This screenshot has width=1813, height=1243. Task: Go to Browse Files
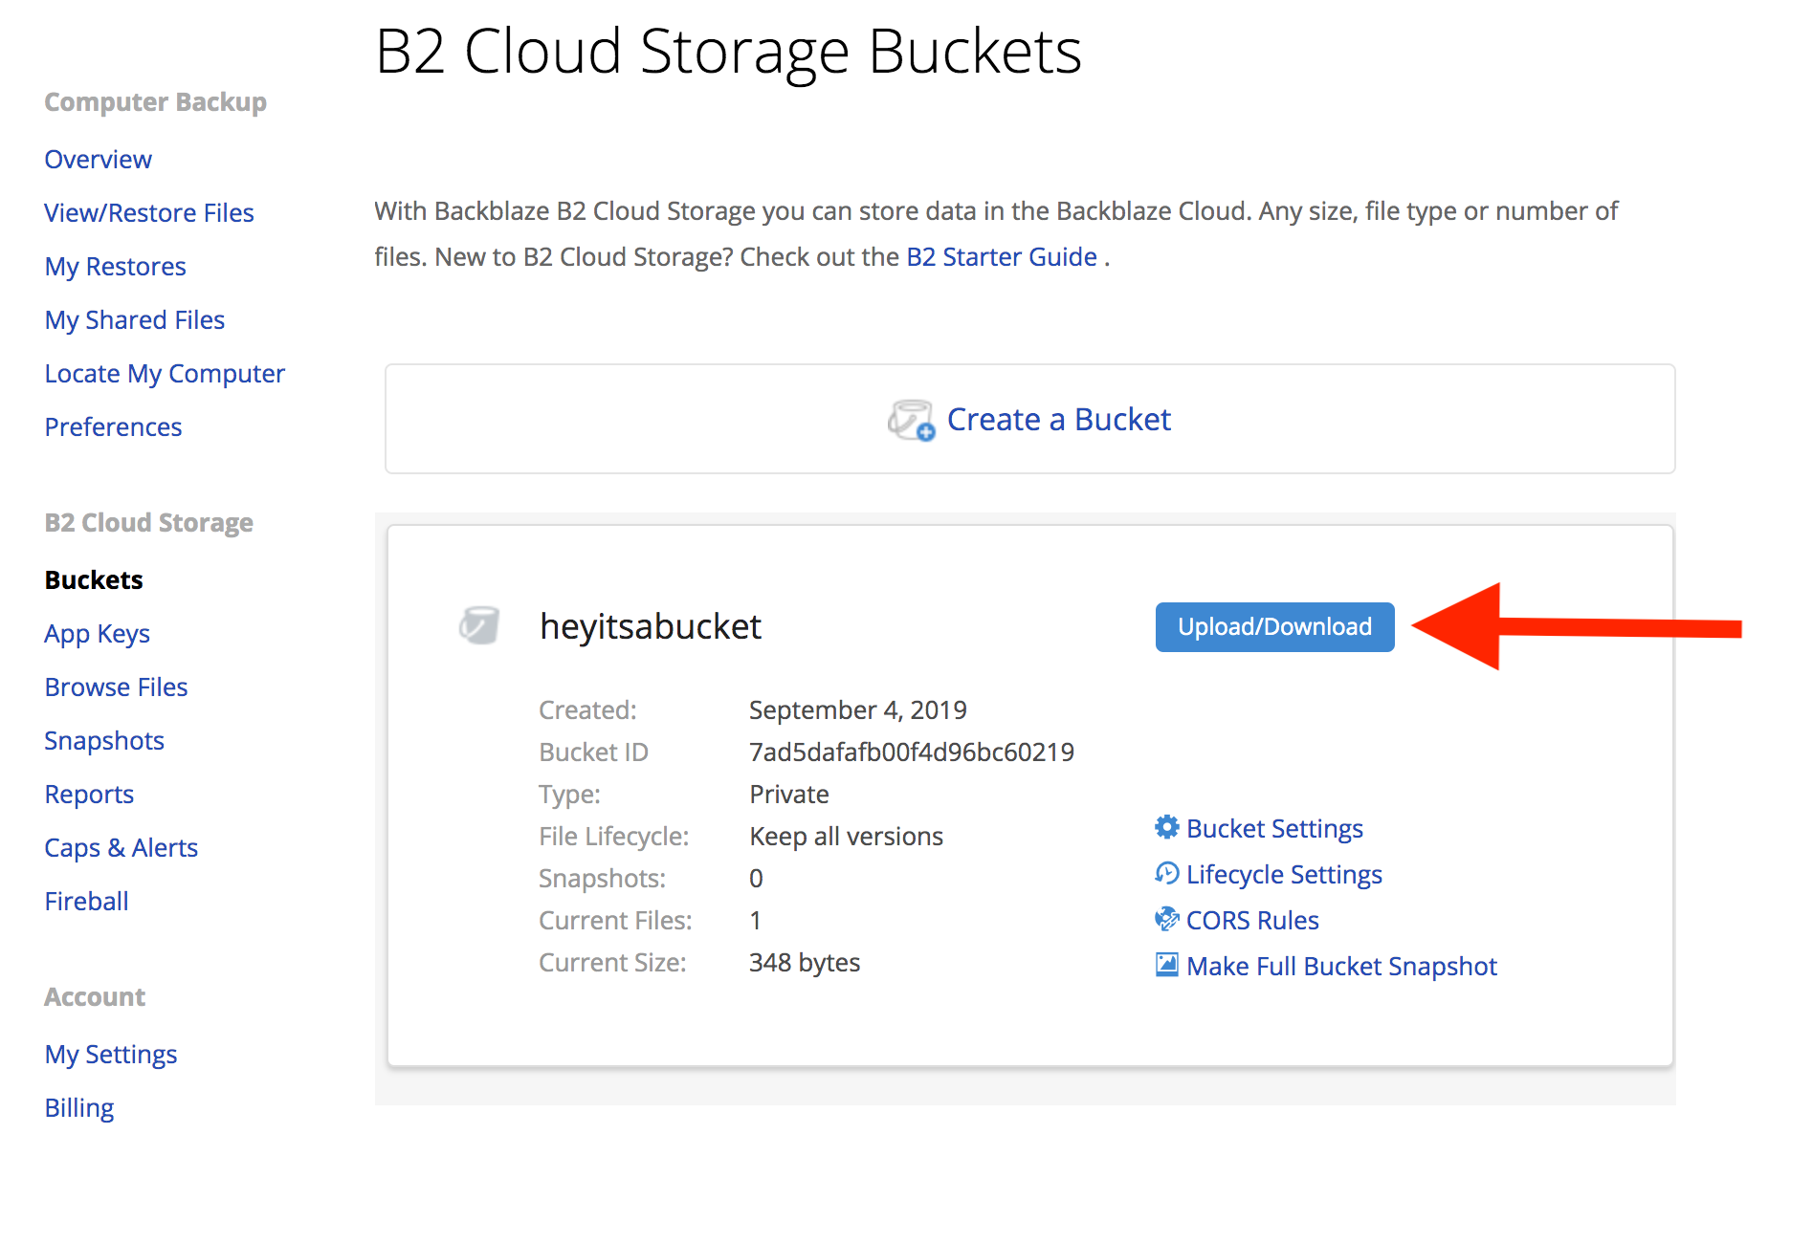[x=116, y=687]
